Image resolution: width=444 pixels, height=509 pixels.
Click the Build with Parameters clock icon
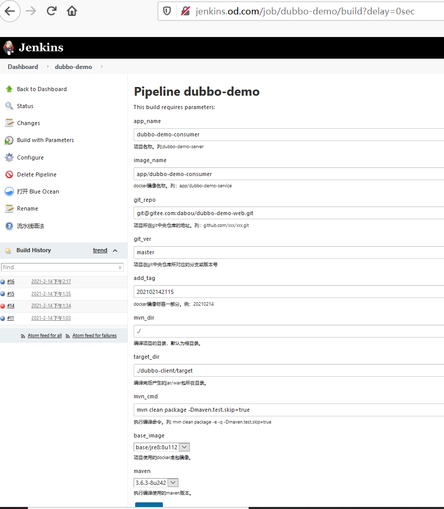click(x=9, y=140)
